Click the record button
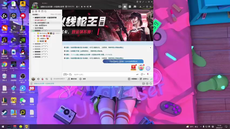 pos(83,79)
